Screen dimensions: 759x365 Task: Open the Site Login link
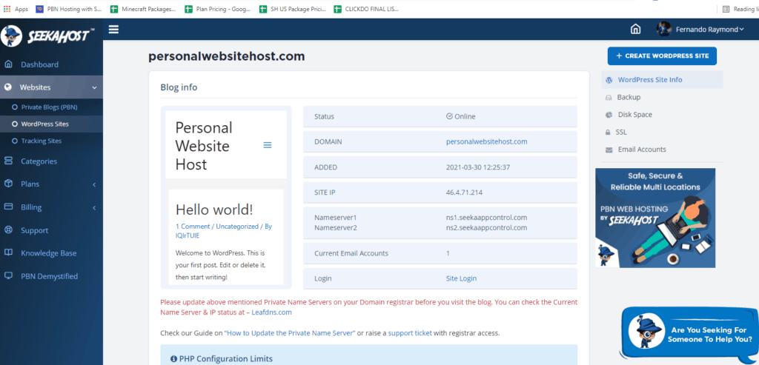[461, 278]
